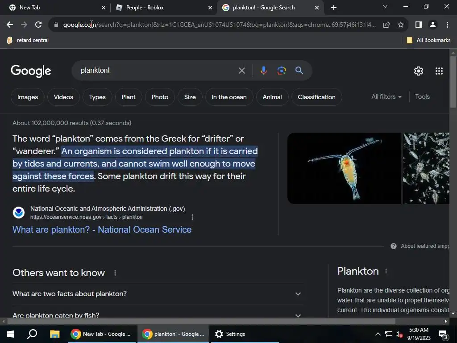Share this page from address bar
Screen dimensions: 457x343
pos(386,25)
